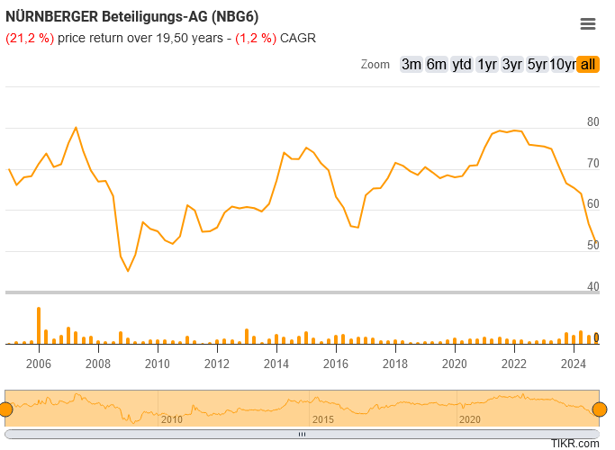Select the ytd zoom range
This screenshot has height=450, width=615.
(x=462, y=64)
